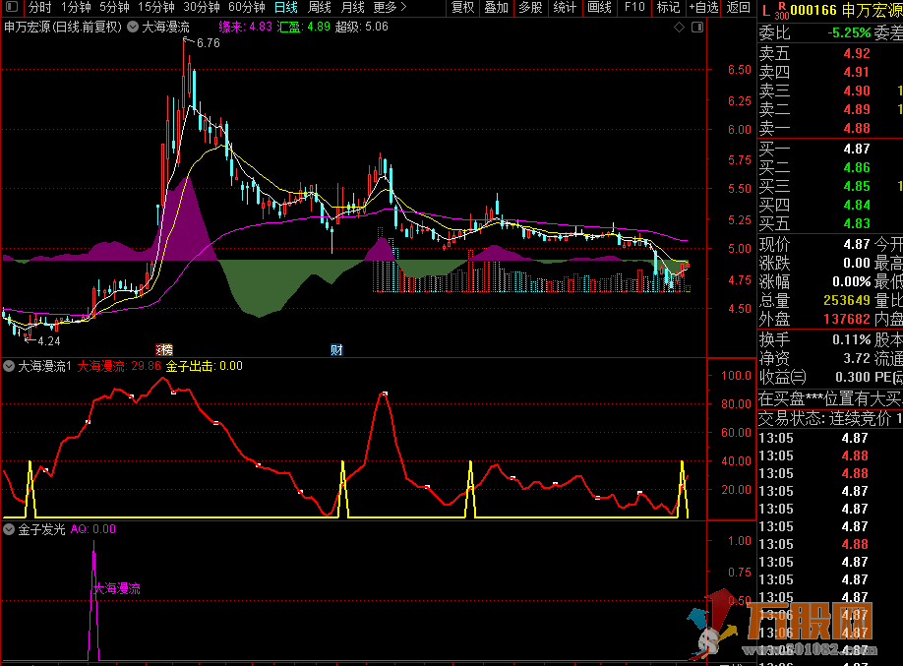The height and width of the screenshot is (666, 903).
Task: Click the 卖四 price 4.91
Action: [x=857, y=72]
